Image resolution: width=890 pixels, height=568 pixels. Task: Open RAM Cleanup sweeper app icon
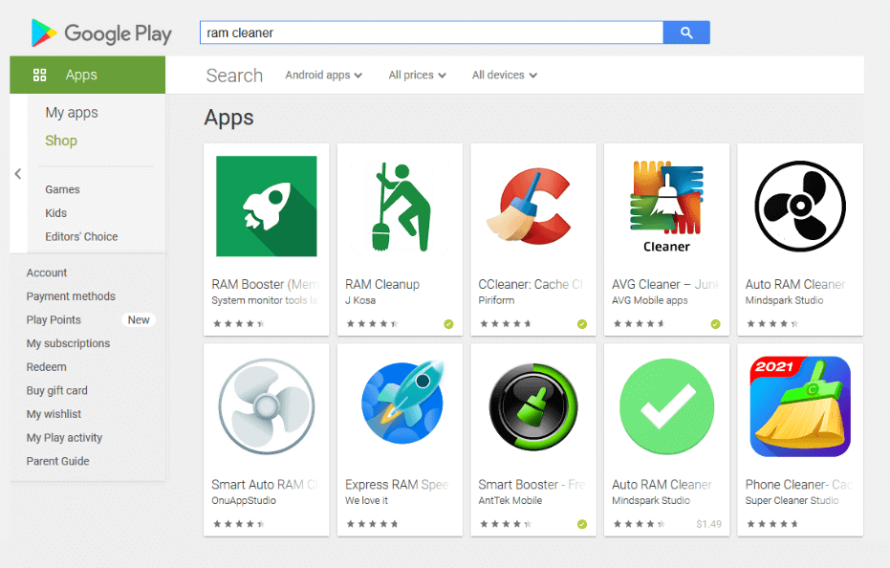point(401,207)
